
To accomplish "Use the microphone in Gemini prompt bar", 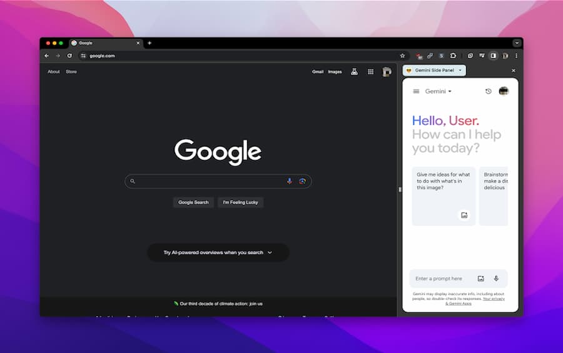I will point(496,279).
